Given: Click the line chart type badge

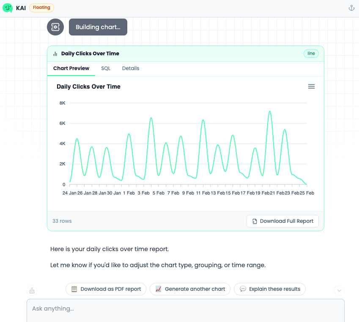Looking at the screenshot, I should 311,54.
